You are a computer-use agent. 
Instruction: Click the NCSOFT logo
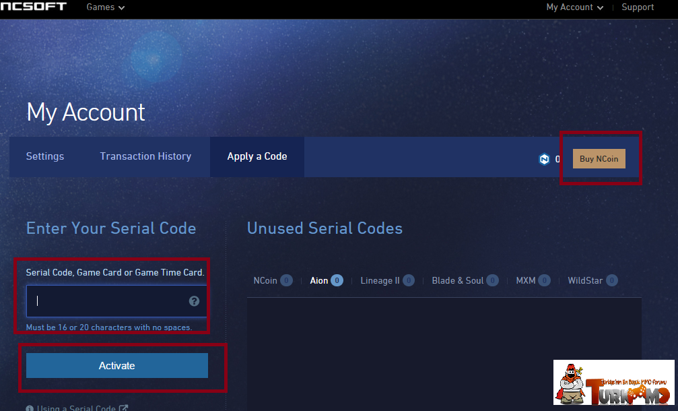33,7
